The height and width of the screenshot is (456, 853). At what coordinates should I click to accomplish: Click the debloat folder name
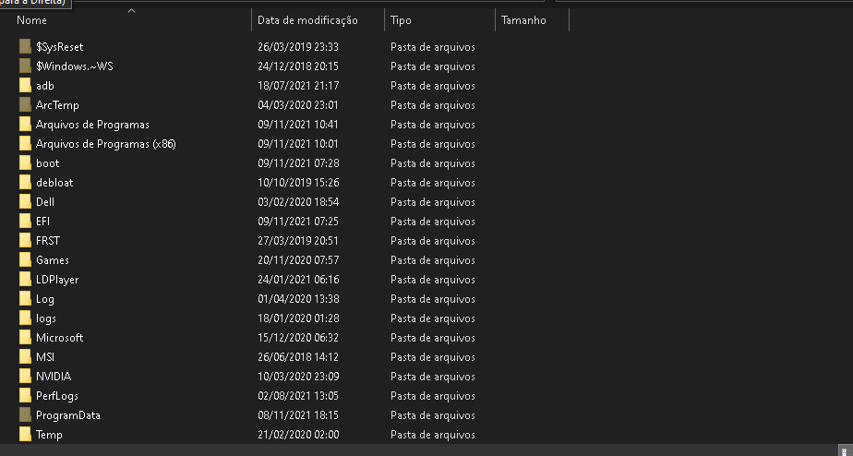pyautogui.click(x=54, y=183)
